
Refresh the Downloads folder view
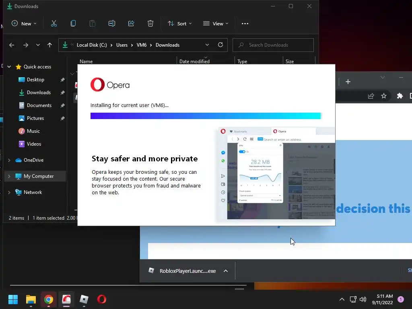(220, 45)
